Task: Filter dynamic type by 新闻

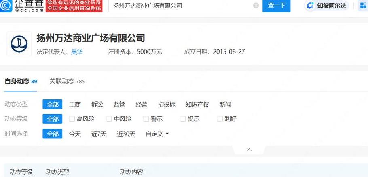Action: point(225,104)
